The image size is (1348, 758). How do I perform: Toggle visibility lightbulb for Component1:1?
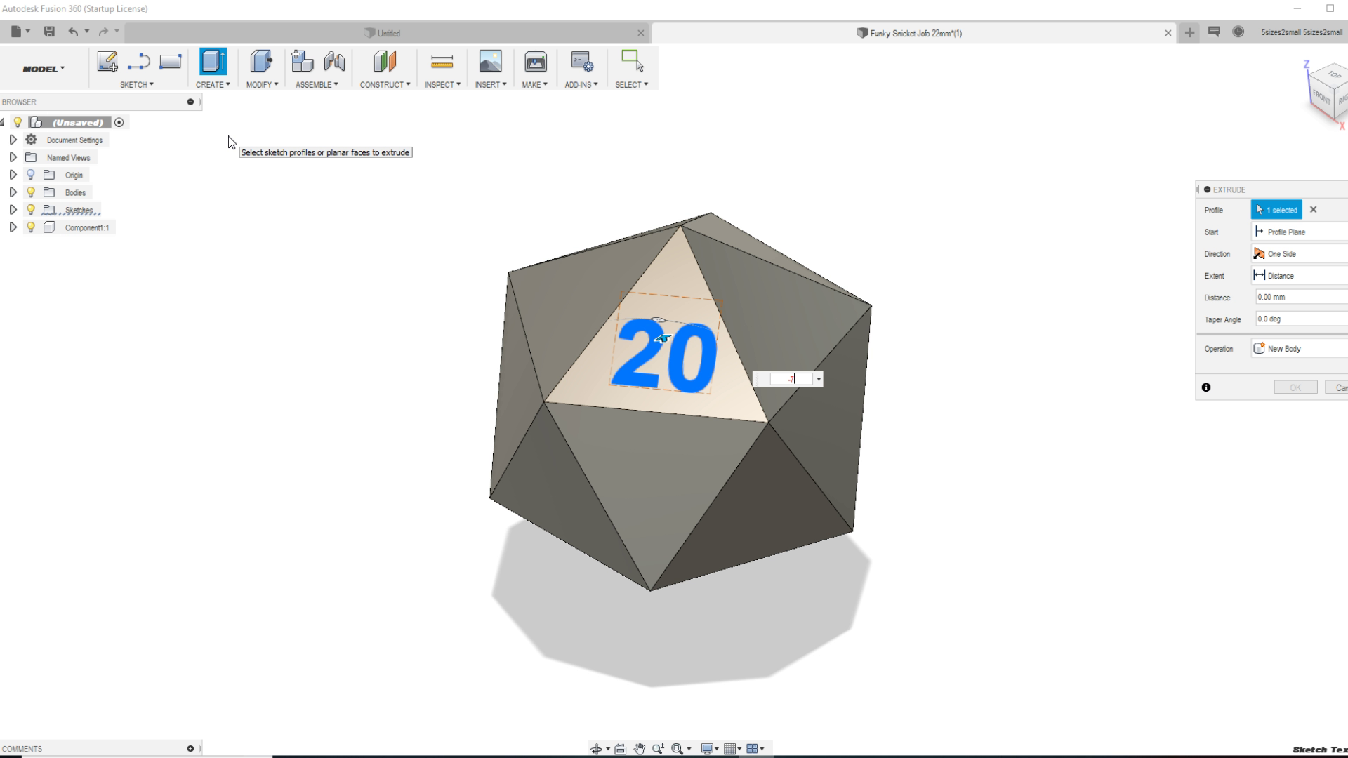click(x=30, y=227)
